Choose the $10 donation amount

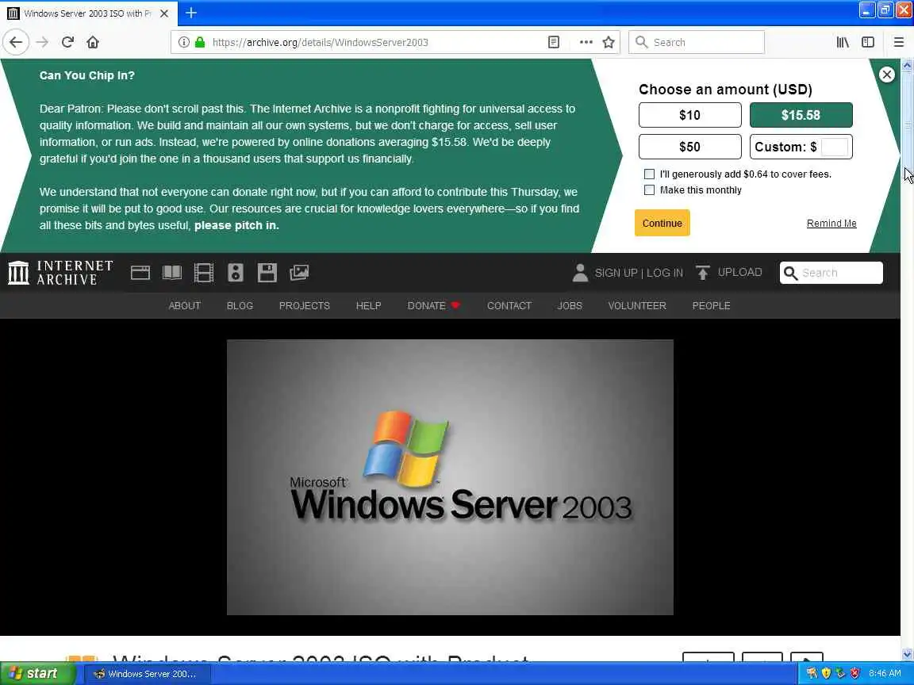690,115
